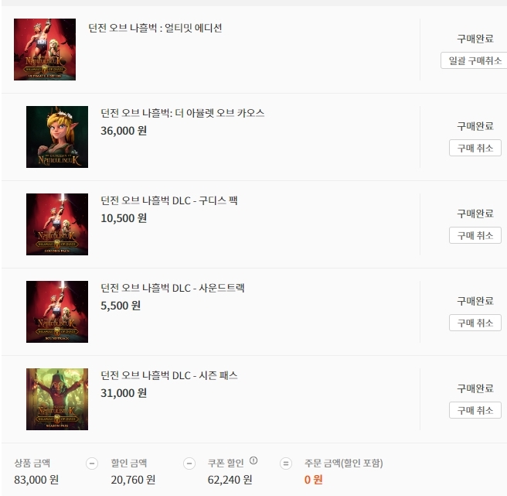The height and width of the screenshot is (496, 507).
Task: Open 던전 오브 나흘벅 : 얼티밋 에디션 title
Action: (x=155, y=28)
